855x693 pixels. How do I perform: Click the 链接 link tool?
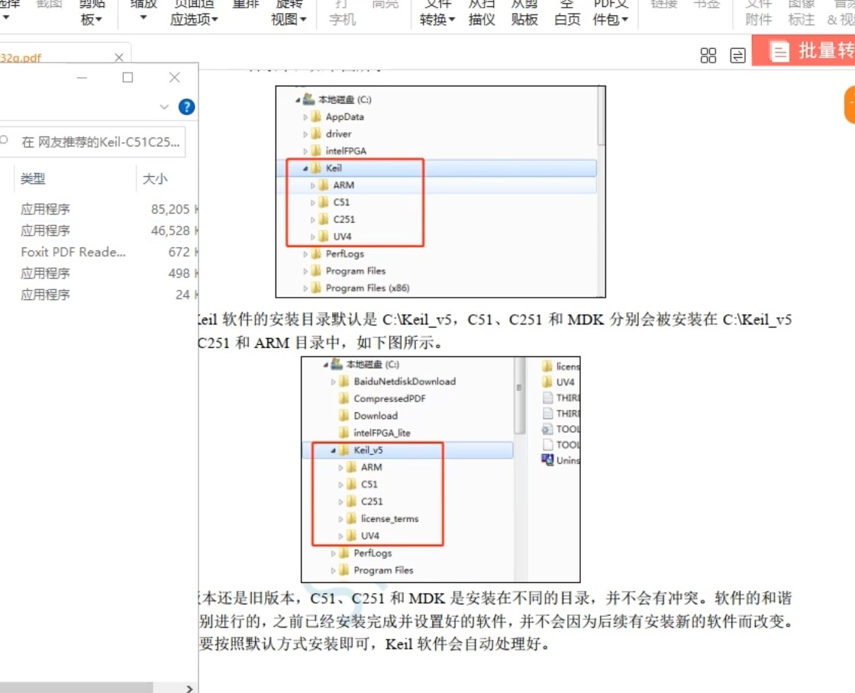664,5
